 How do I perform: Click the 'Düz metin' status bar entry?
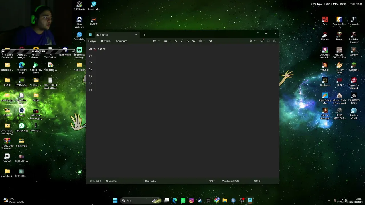pyautogui.click(x=150, y=181)
